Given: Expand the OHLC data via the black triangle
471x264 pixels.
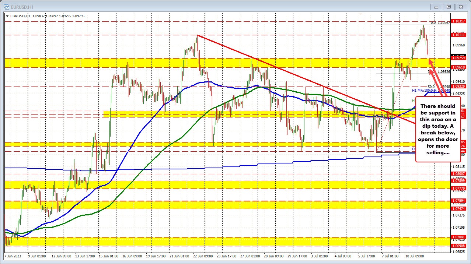Looking at the screenshot, I should 7,16.
